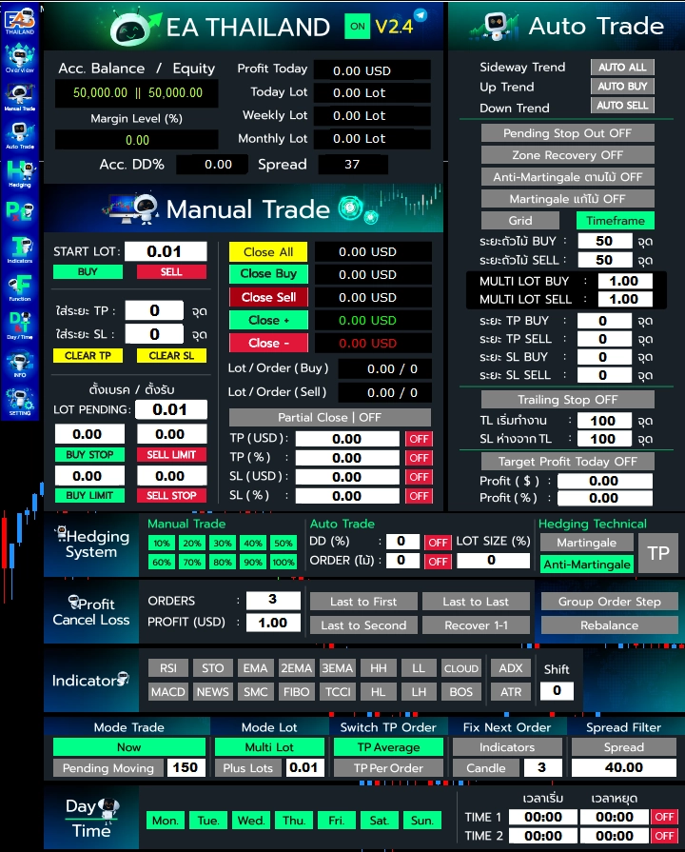685x852 pixels.
Task: Click the EA Thailand logo in sidebar
Action: [x=20, y=21]
